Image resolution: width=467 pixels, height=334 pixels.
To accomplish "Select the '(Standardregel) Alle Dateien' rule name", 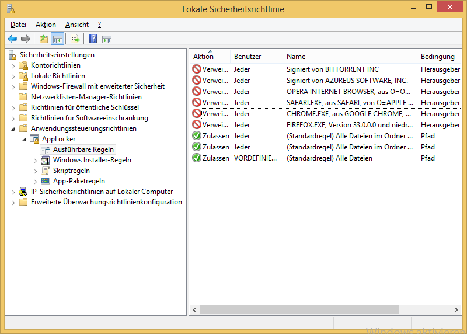I will click(329, 158).
